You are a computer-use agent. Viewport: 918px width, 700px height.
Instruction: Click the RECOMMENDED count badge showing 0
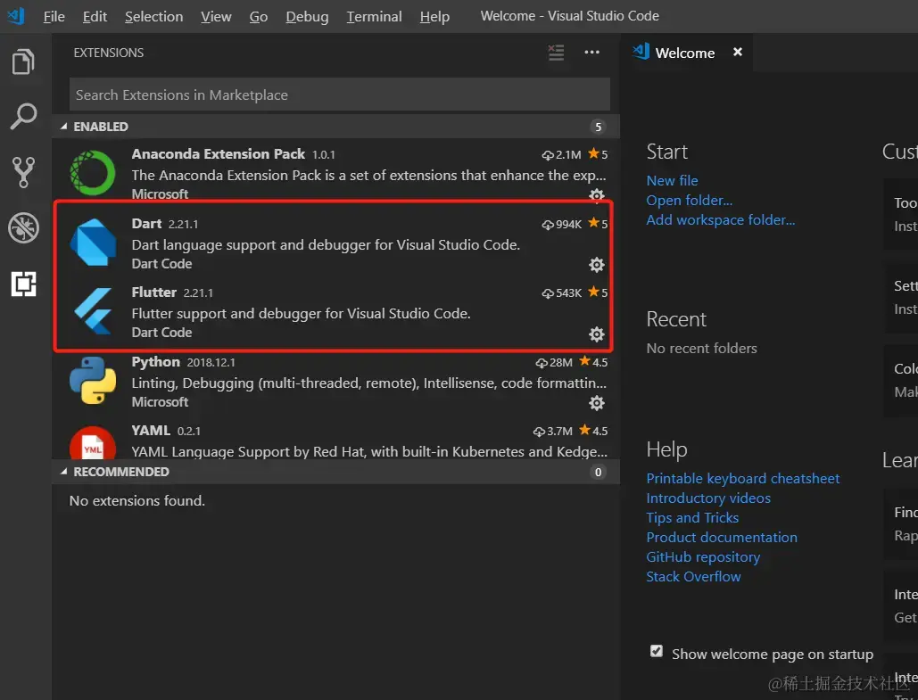click(x=598, y=473)
